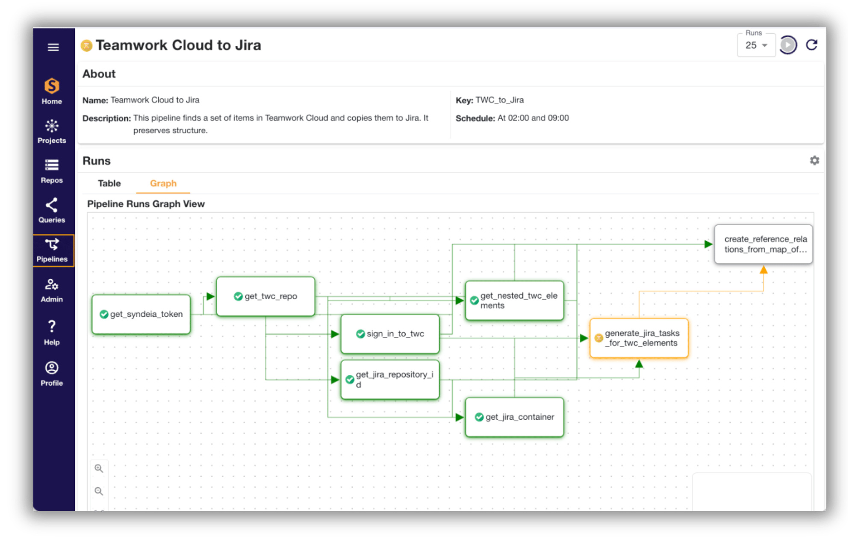Viewport: 855px width, 545px height.
Task: Click the generate_jira_tasks_for_twc_elements node
Action: click(639, 338)
